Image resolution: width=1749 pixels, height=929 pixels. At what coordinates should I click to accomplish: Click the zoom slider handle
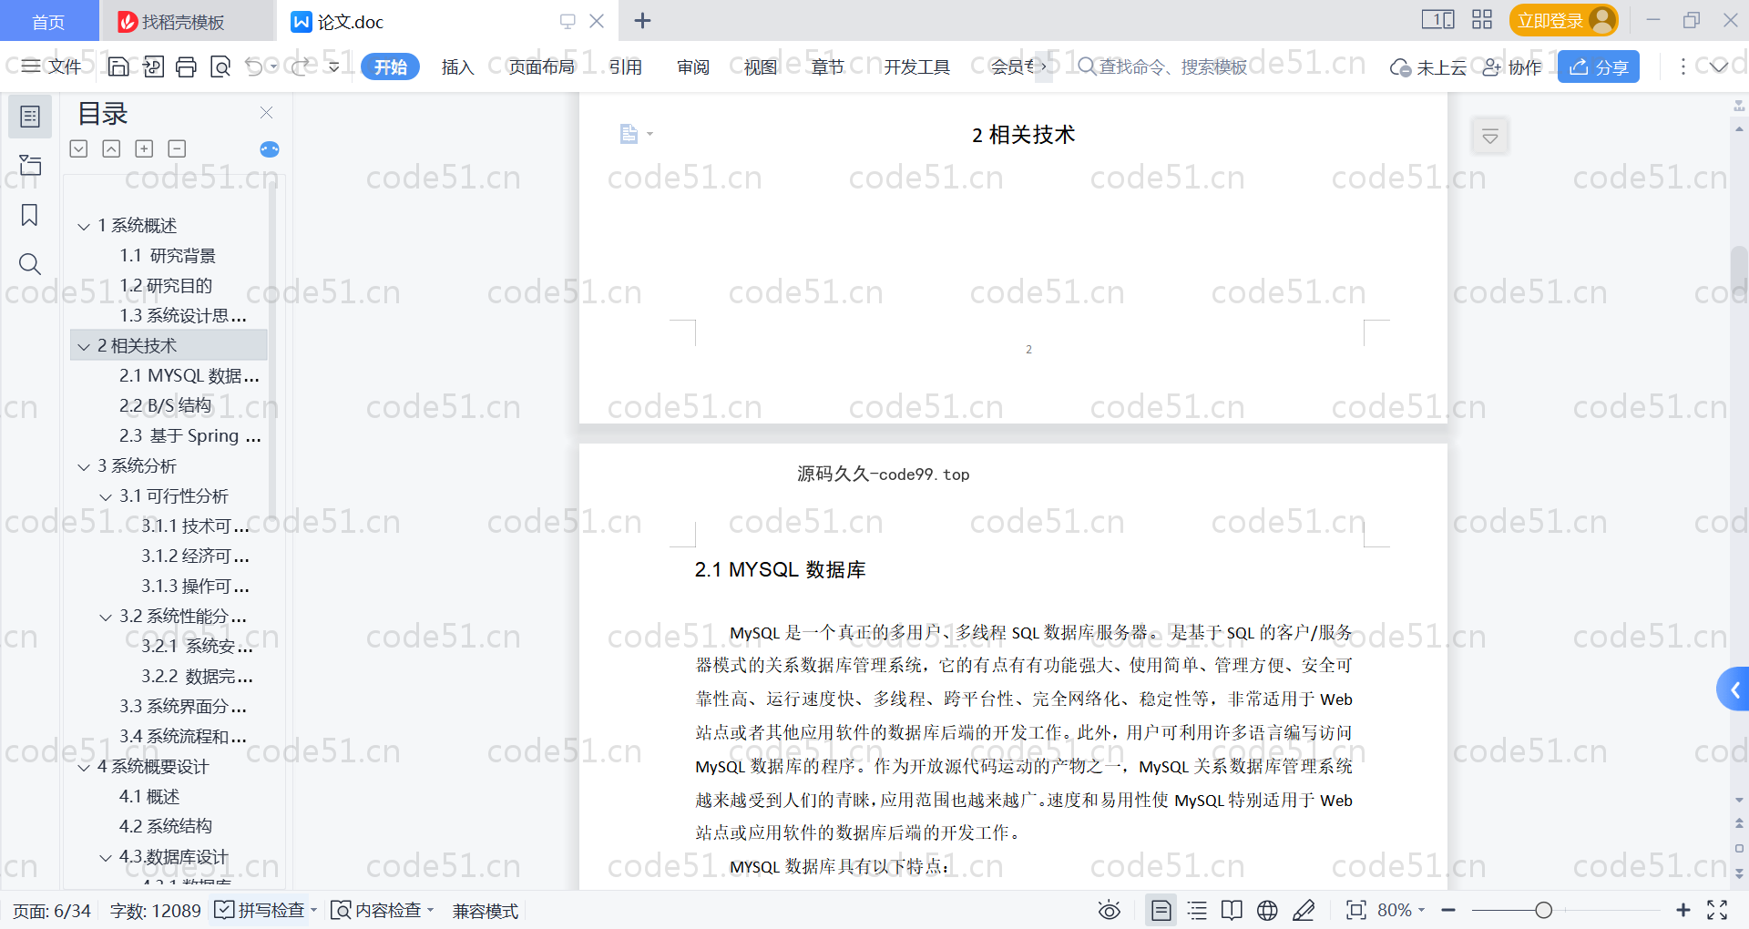pos(1543,910)
